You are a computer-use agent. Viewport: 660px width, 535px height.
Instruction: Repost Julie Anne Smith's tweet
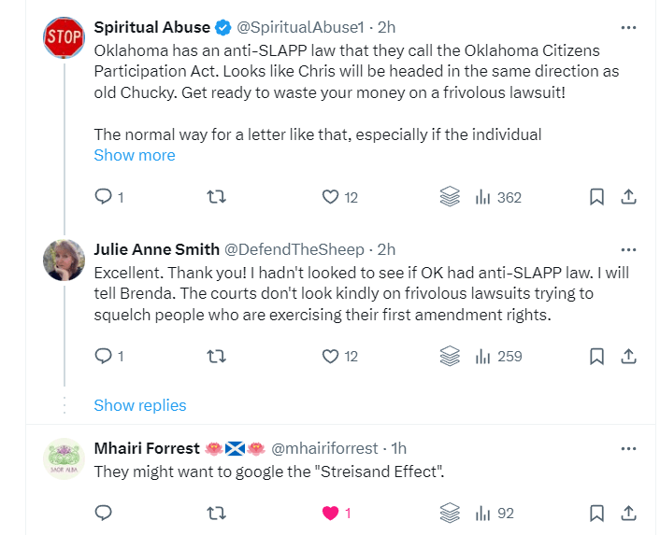[x=215, y=356]
